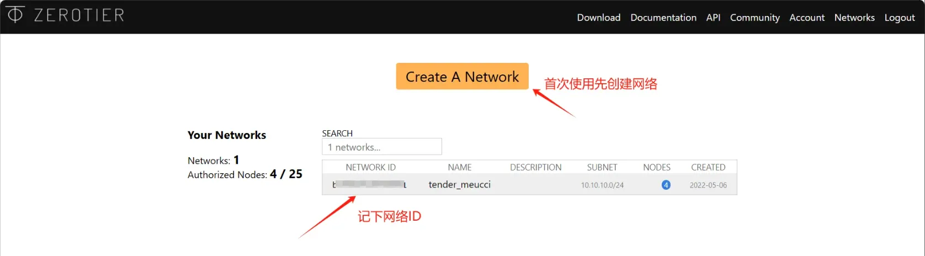Go to the API page

pos(713,18)
